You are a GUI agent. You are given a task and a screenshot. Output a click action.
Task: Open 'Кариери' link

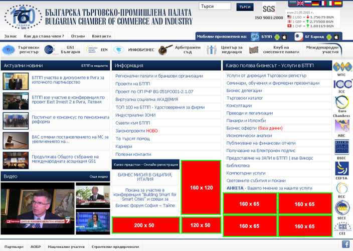(x=124, y=146)
